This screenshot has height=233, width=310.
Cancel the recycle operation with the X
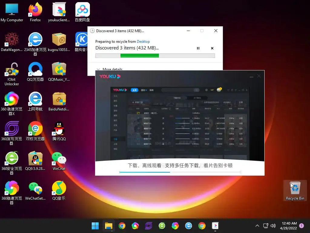212,48
